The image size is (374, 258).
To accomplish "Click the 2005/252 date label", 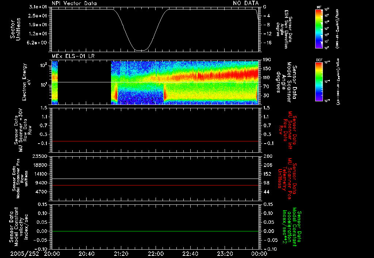I will [x=24, y=254].
